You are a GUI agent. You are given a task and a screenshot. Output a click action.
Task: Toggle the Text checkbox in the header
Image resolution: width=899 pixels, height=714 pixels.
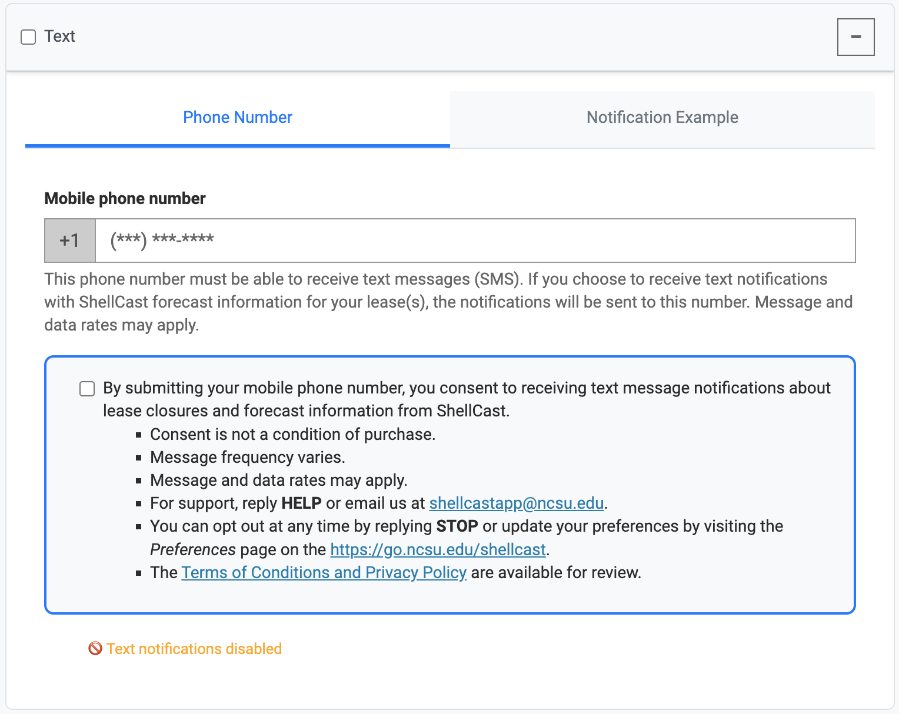tap(27, 36)
